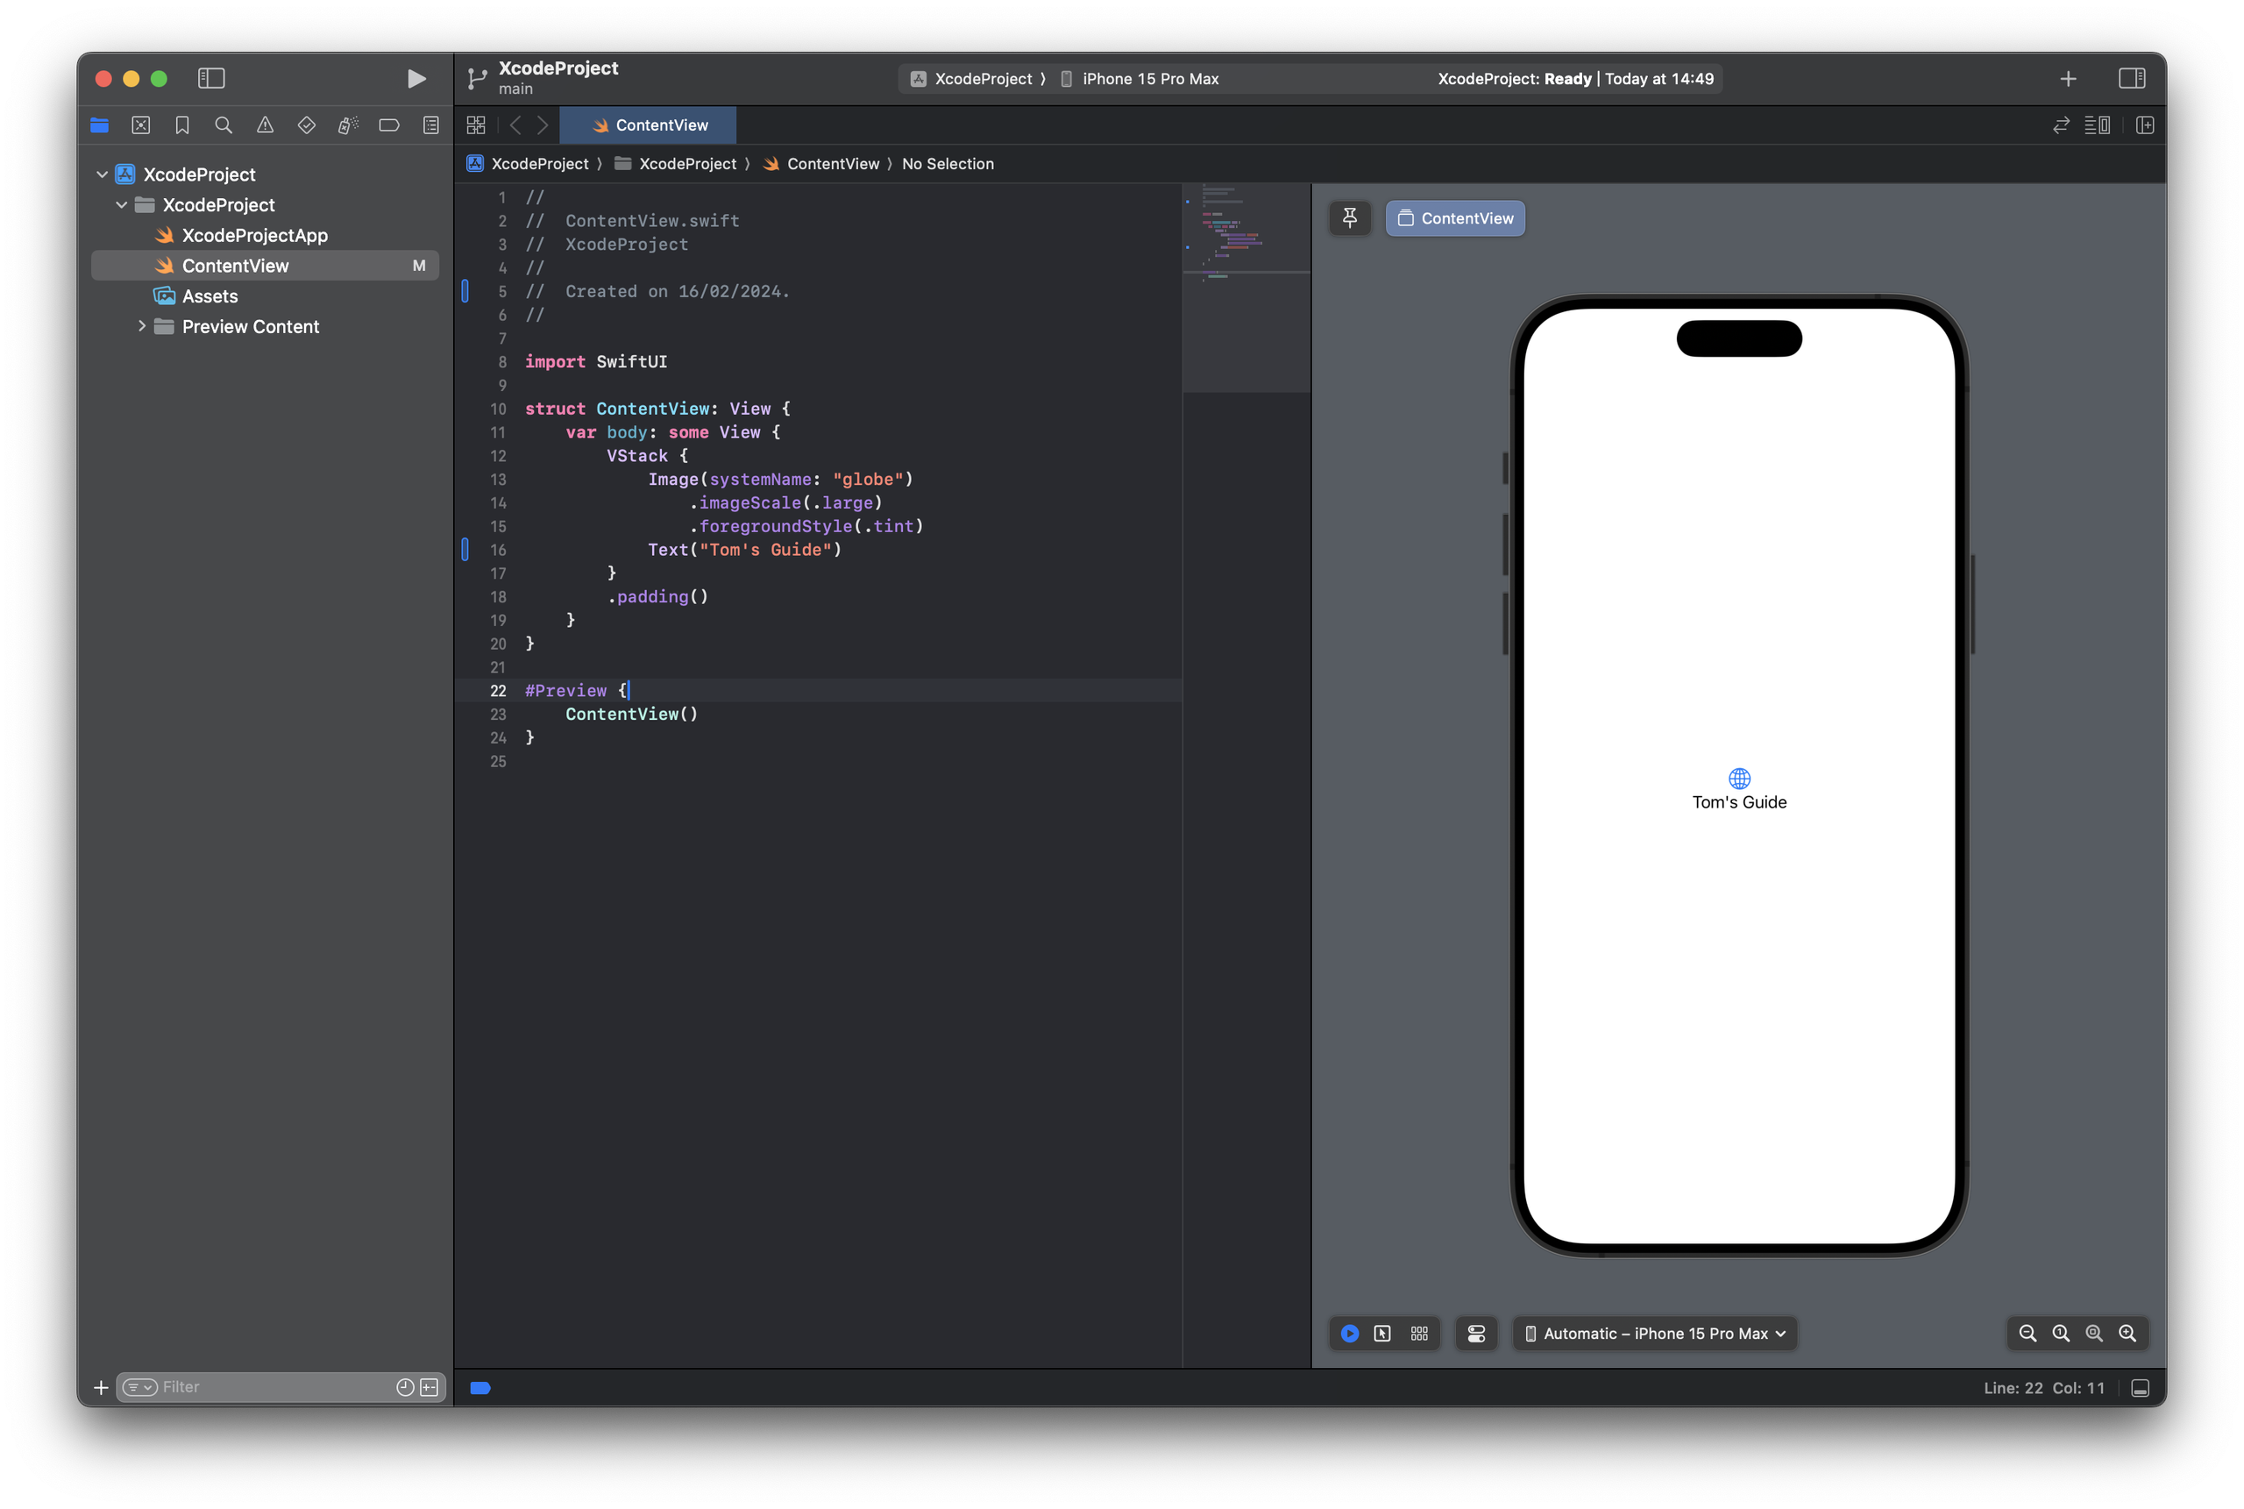Open the Library using the plus icon
The height and width of the screenshot is (1509, 2244).
pos(2068,79)
